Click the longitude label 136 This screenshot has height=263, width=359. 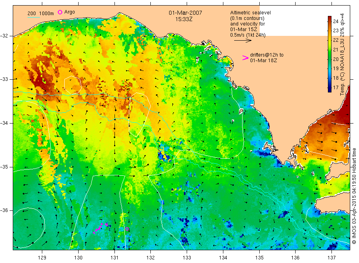[x=295, y=258]
